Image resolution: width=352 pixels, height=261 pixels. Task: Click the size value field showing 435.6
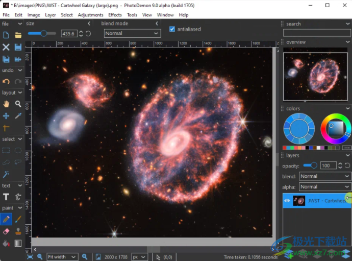(x=69, y=34)
